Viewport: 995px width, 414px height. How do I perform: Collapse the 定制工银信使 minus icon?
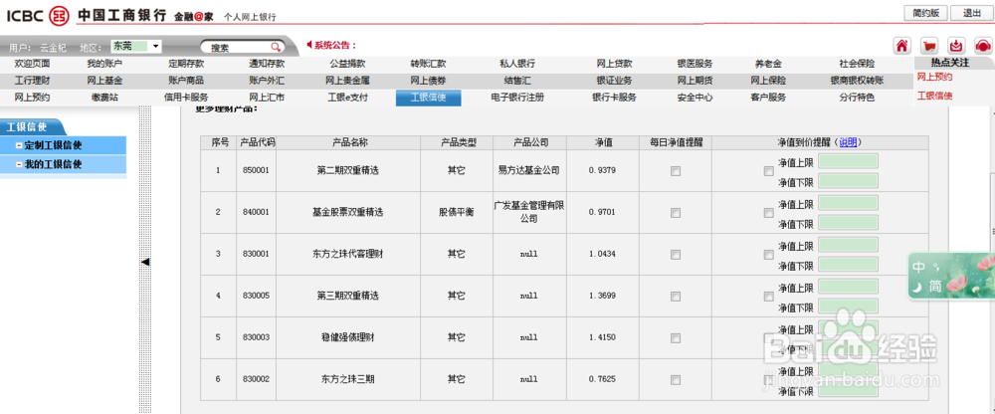tap(19, 145)
